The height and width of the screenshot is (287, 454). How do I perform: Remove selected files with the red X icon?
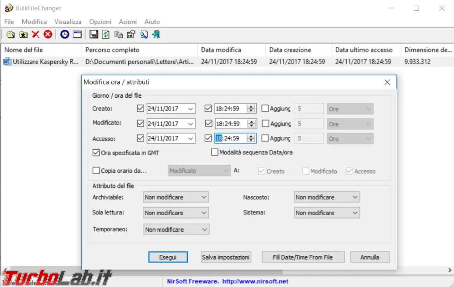point(35,34)
